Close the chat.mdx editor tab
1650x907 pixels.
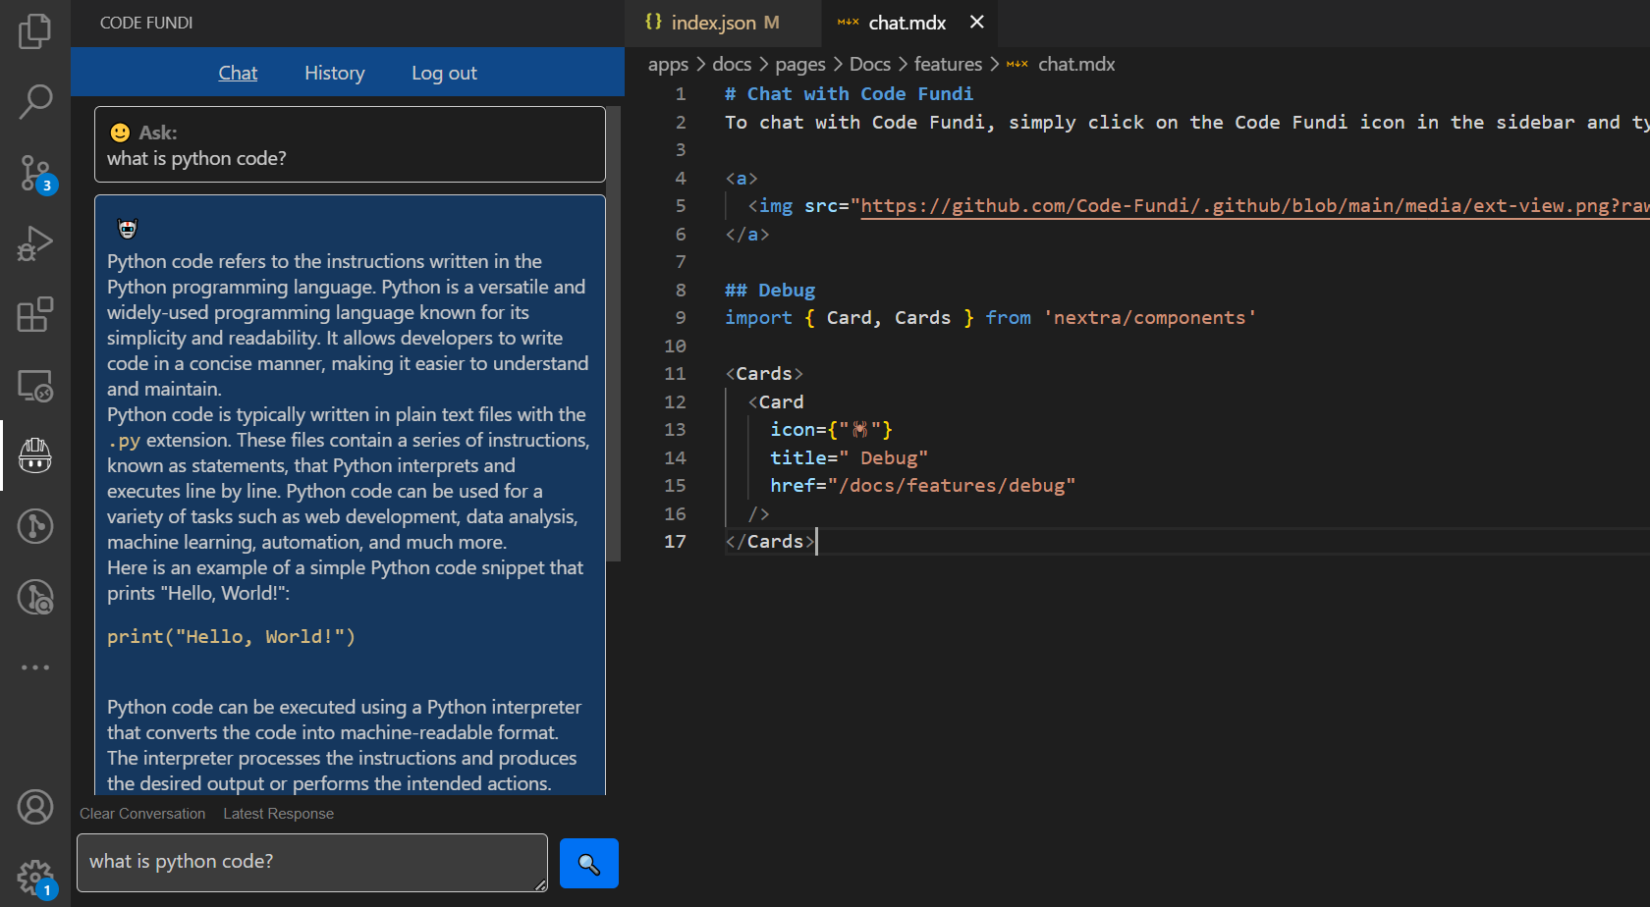click(977, 22)
